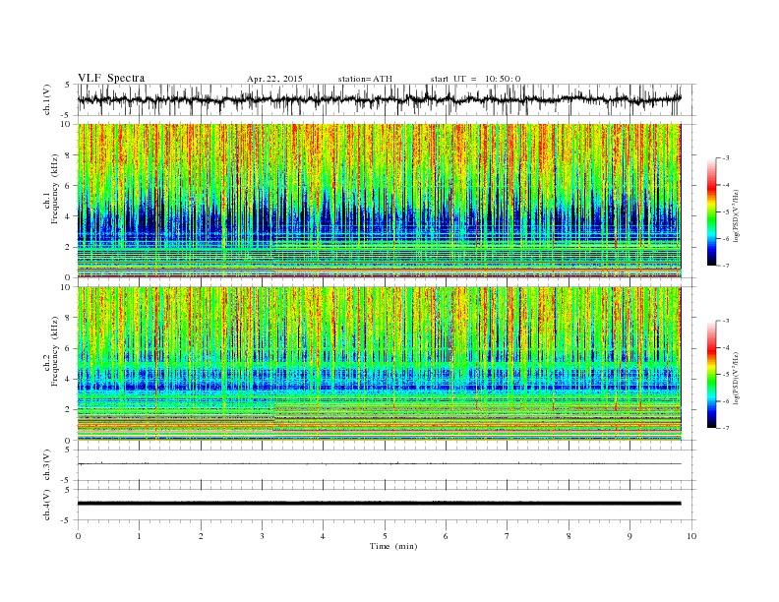The image size is (779, 602).
Task: Click the "Time (min)" axis label
Action: [x=393, y=546]
